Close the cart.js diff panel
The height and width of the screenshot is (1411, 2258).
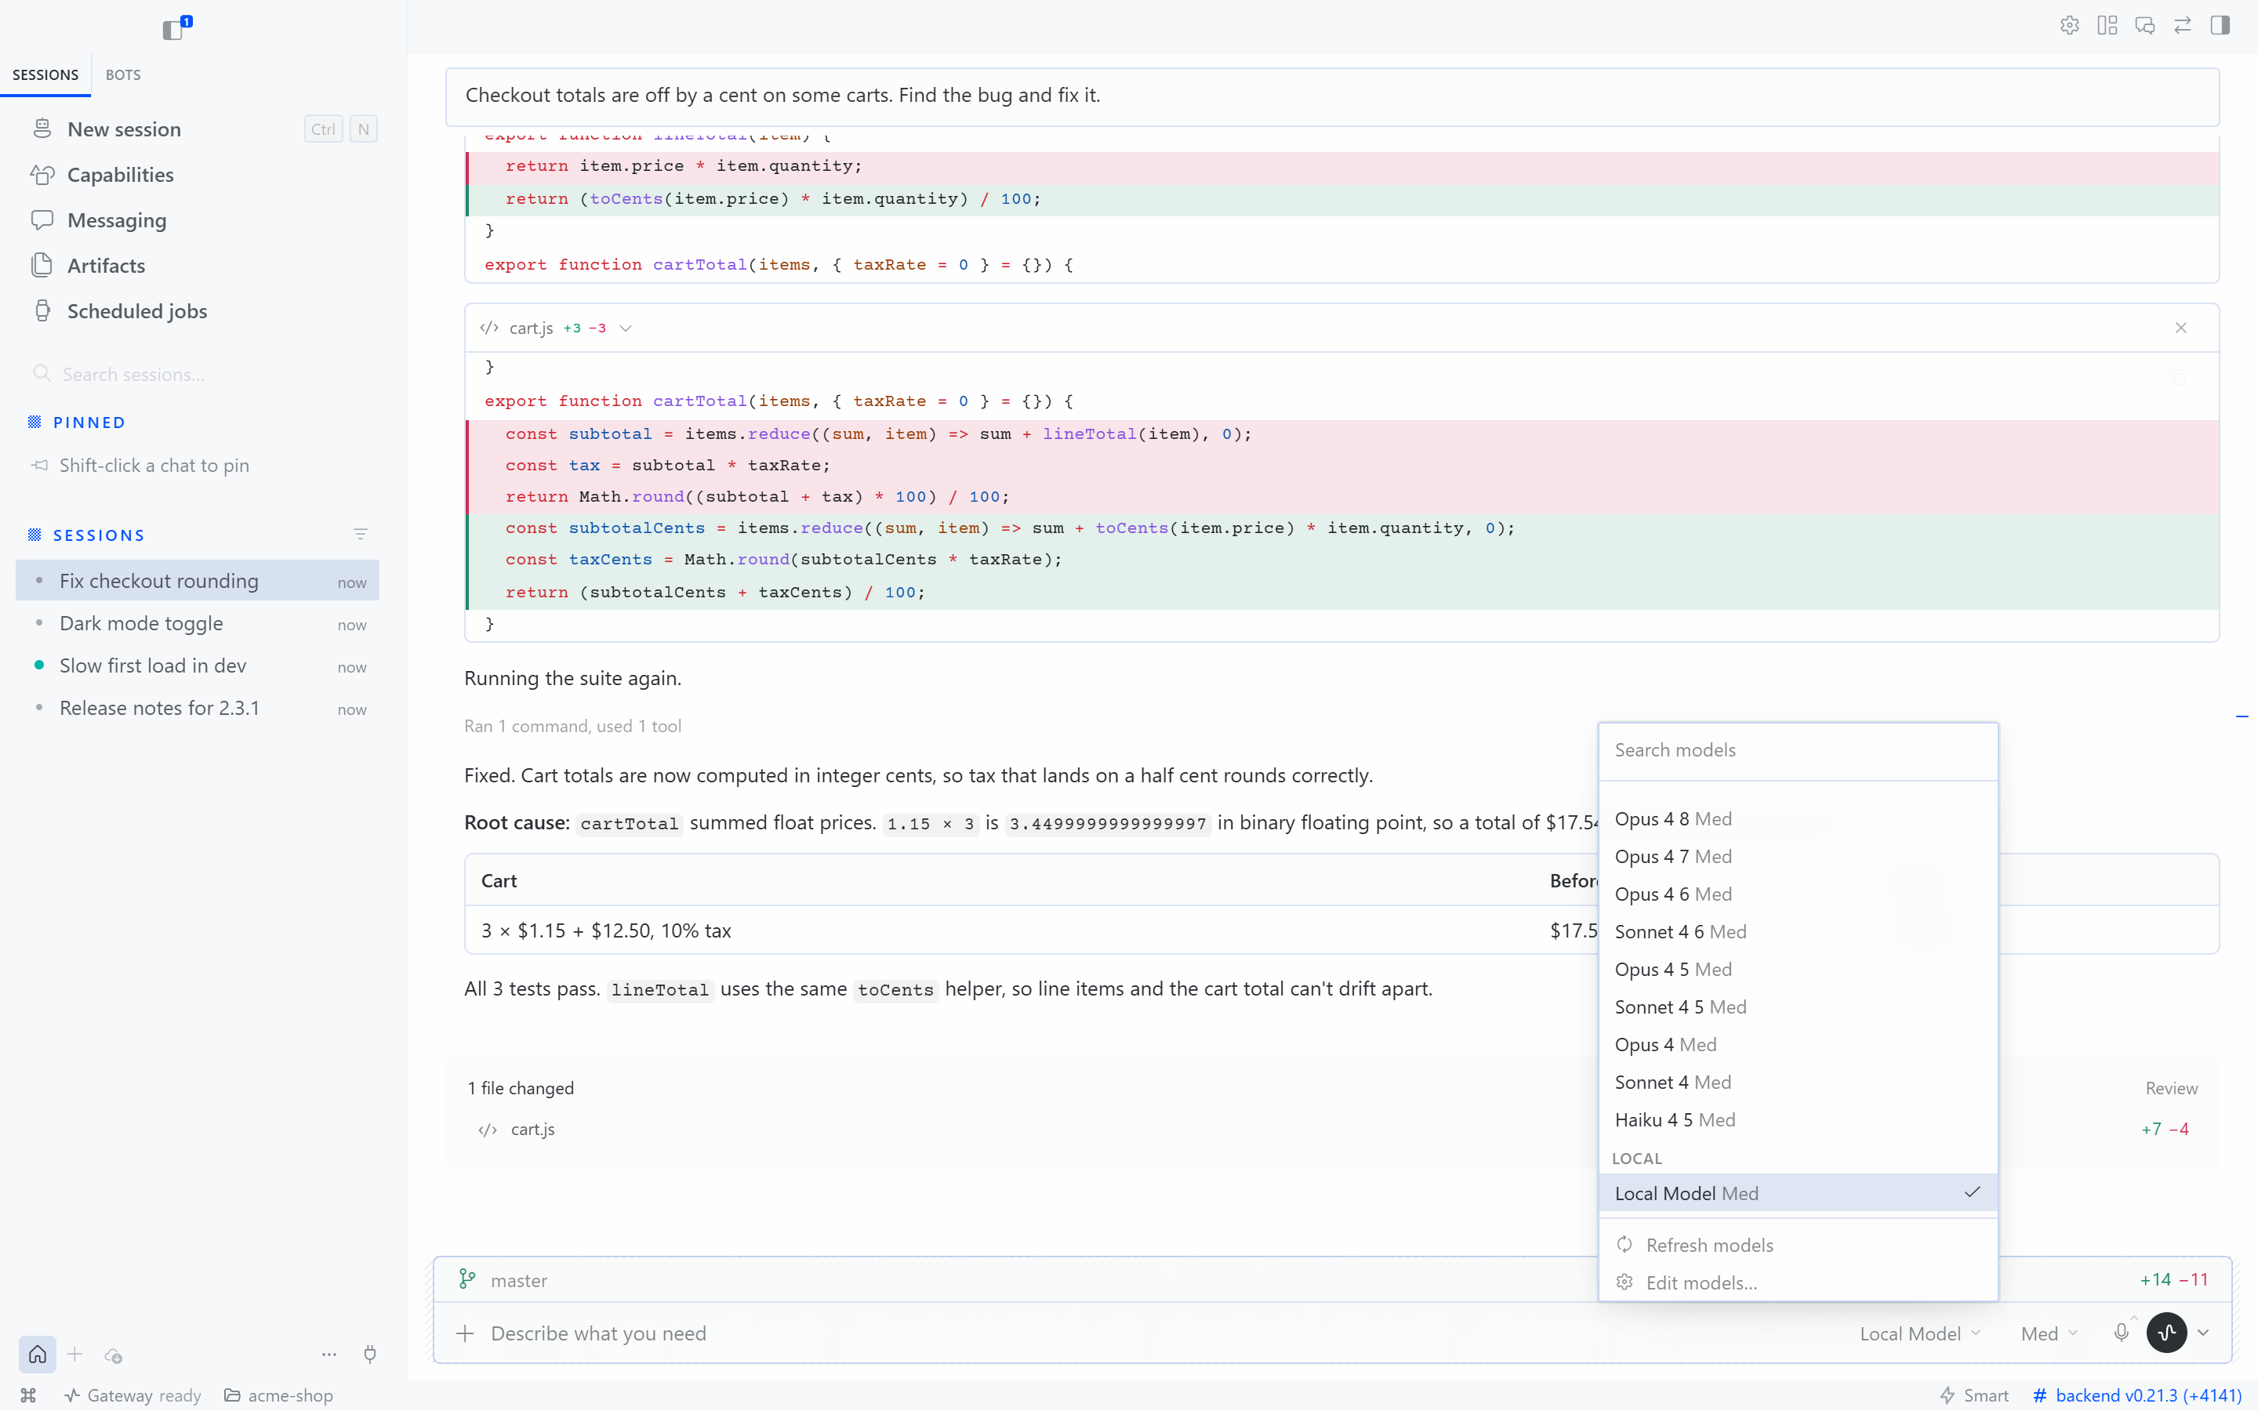[x=2180, y=328]
